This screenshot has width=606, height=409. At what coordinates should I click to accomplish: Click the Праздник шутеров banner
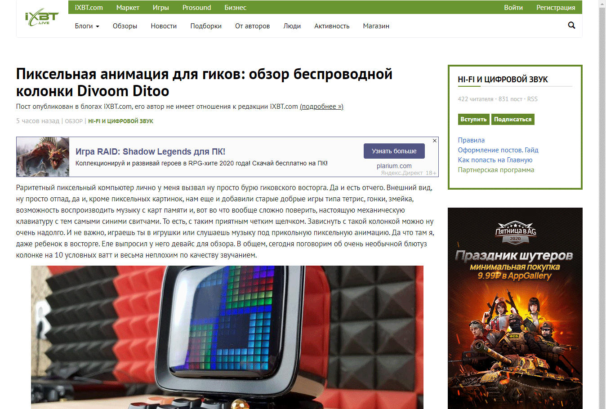point(515,308)
